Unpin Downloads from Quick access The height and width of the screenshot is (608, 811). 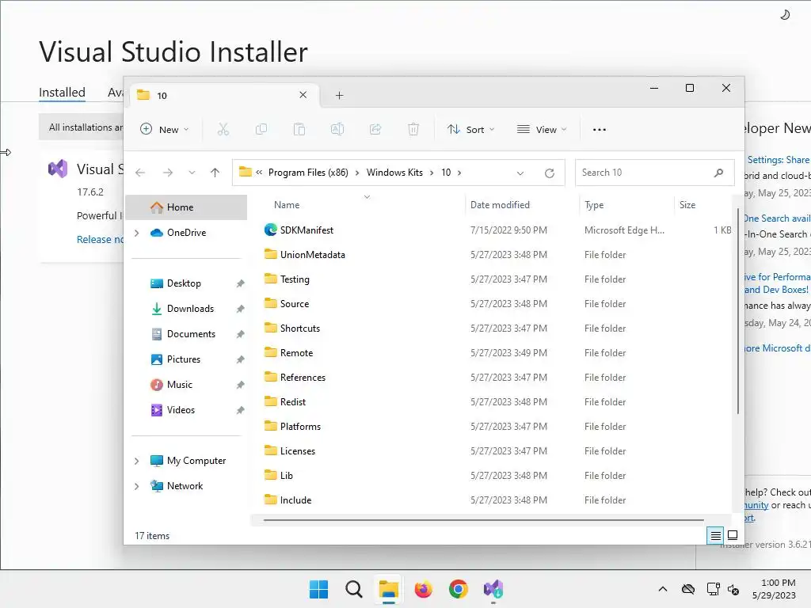[x=240, y=309]
